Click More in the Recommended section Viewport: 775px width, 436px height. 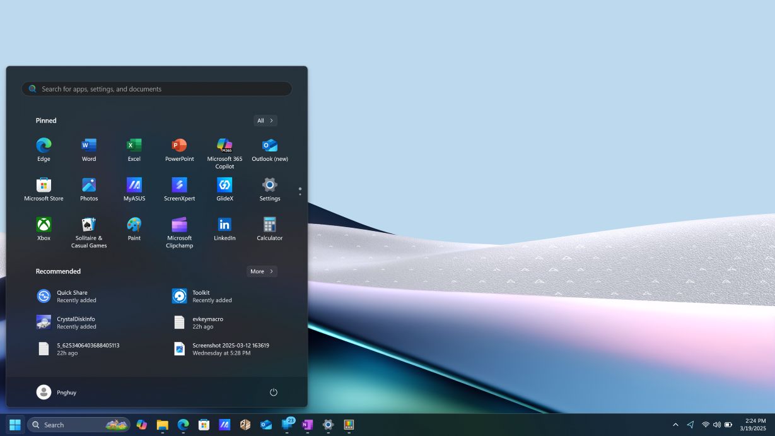click(262, 271)
